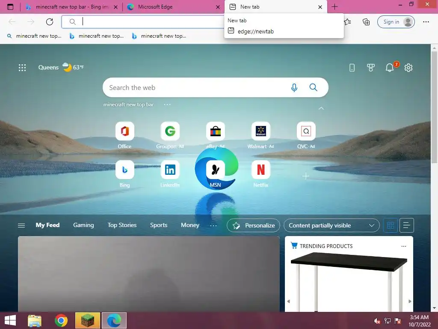Click the Personalize button
438x329 pixels.
[253, 225]
